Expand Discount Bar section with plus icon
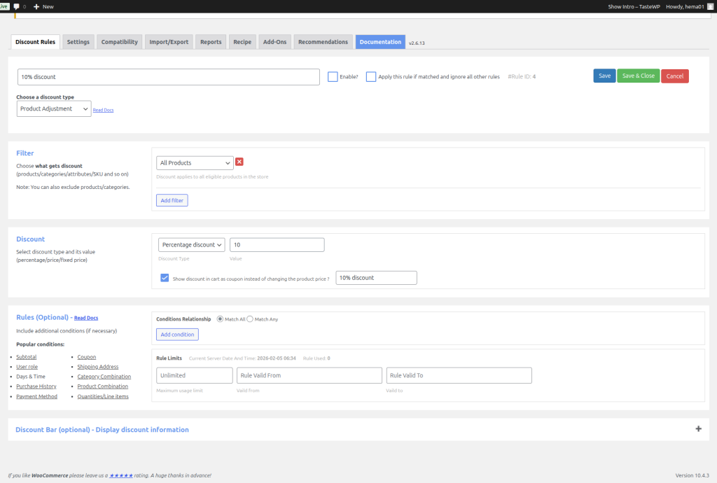 pos(698,429)
